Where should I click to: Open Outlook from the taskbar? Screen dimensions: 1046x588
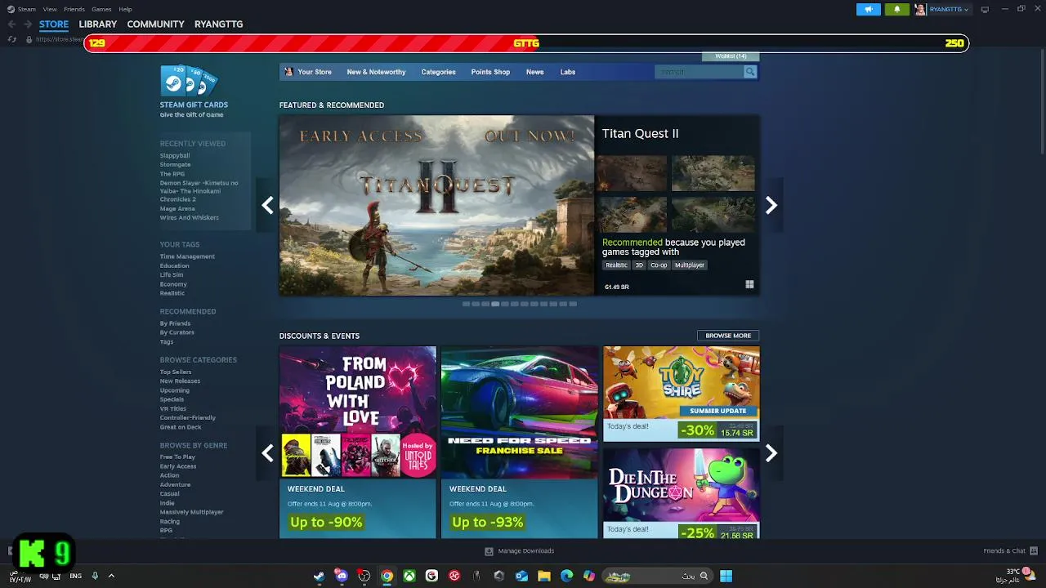521,576
